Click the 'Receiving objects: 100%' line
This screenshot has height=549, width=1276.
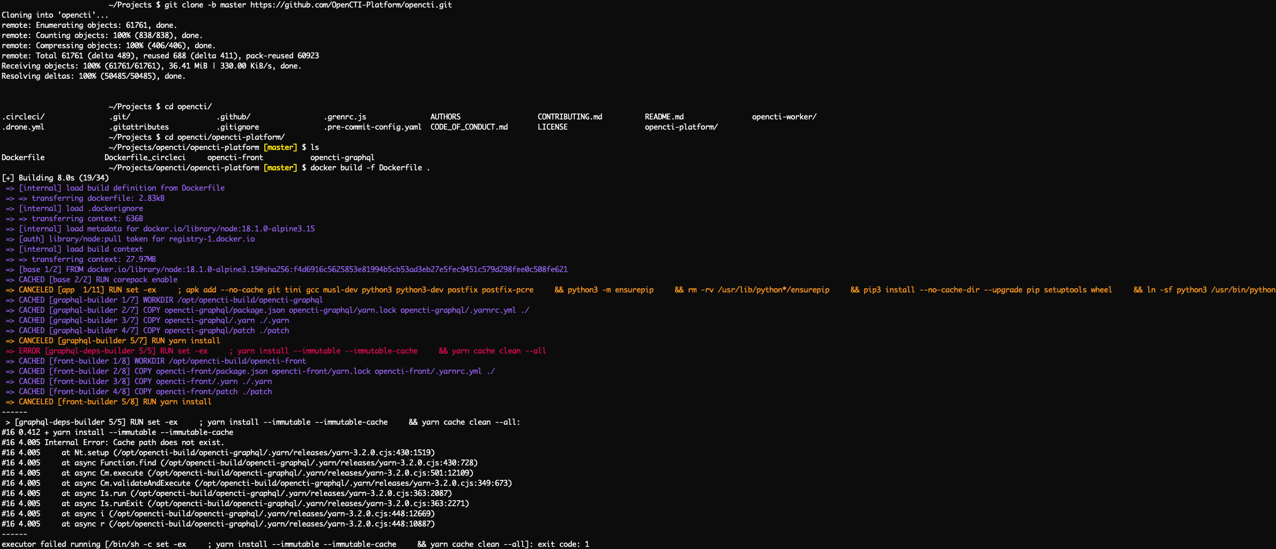tap(151, 66)
